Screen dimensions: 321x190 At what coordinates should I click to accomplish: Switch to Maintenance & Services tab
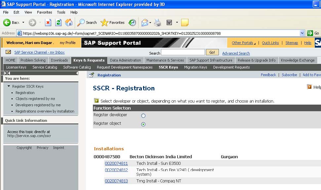(x=165, y=60)
